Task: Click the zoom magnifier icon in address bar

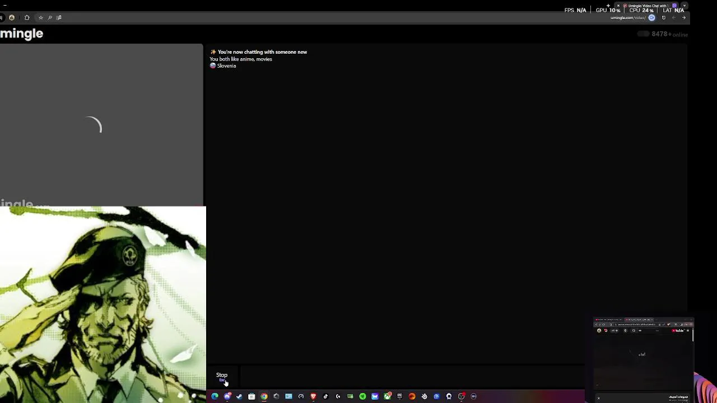Action: (x=50, y=17)
